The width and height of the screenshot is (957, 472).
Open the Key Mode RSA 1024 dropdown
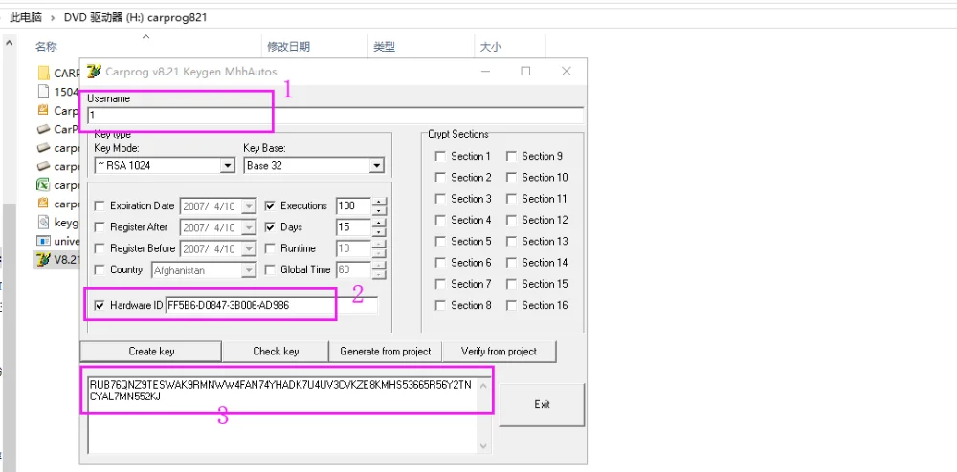[227, 165]
